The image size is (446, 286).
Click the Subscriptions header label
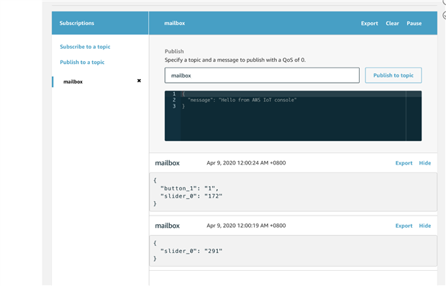pyautogui.click(x=77, y=23)
